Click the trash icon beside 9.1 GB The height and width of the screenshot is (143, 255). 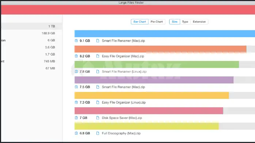pos(76,40)
